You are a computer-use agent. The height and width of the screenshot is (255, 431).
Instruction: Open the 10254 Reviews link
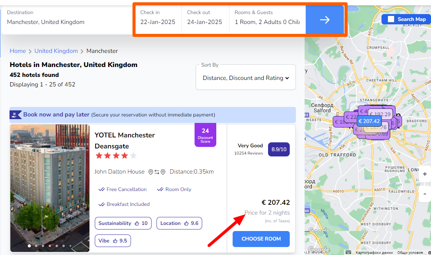pyautogui.click(x=248, y=153)
